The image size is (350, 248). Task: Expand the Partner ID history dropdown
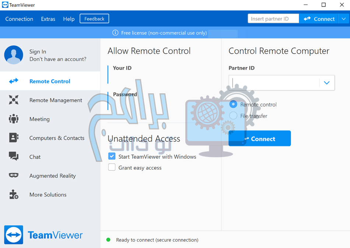point(326,83)
